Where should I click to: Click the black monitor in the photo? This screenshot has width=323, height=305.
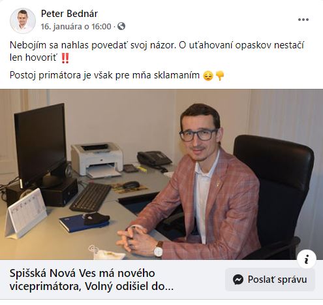pos(40,144)
